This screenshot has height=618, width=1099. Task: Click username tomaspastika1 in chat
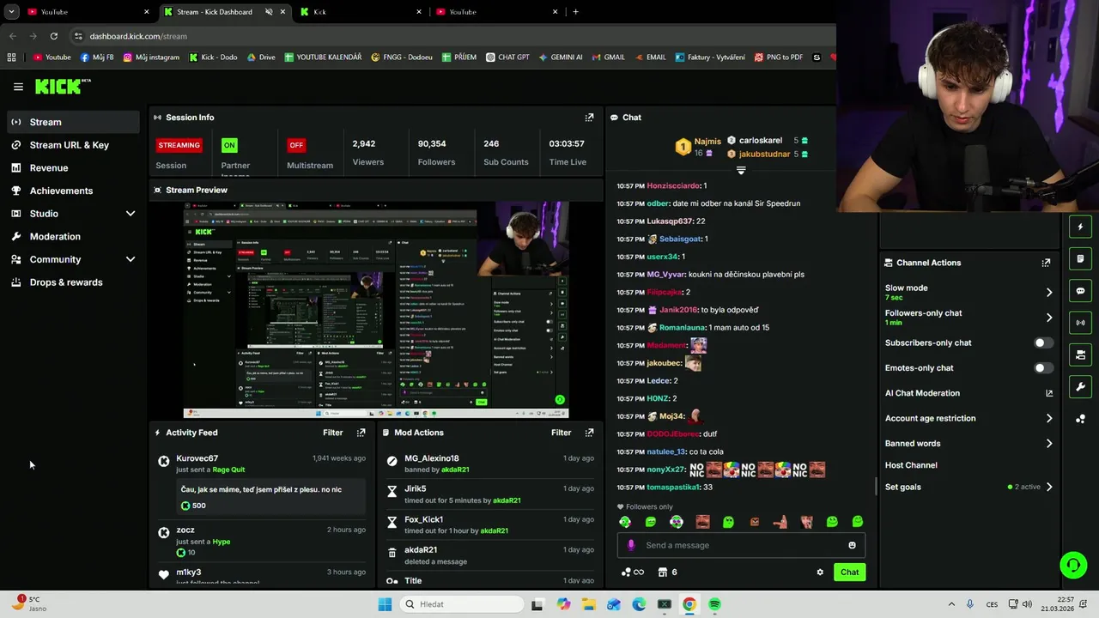pos(674,488)
